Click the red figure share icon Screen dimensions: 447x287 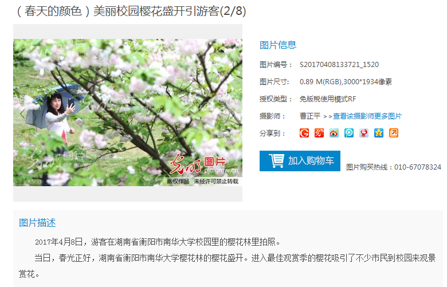[364, 133]
